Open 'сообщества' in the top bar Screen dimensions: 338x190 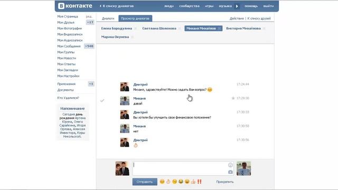(189, 6)
